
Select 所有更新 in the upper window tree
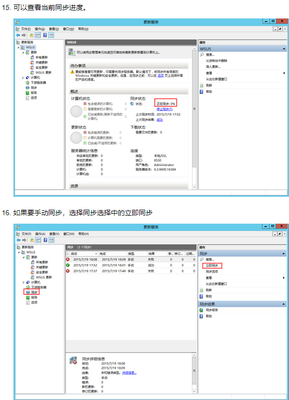click(39, 57)
